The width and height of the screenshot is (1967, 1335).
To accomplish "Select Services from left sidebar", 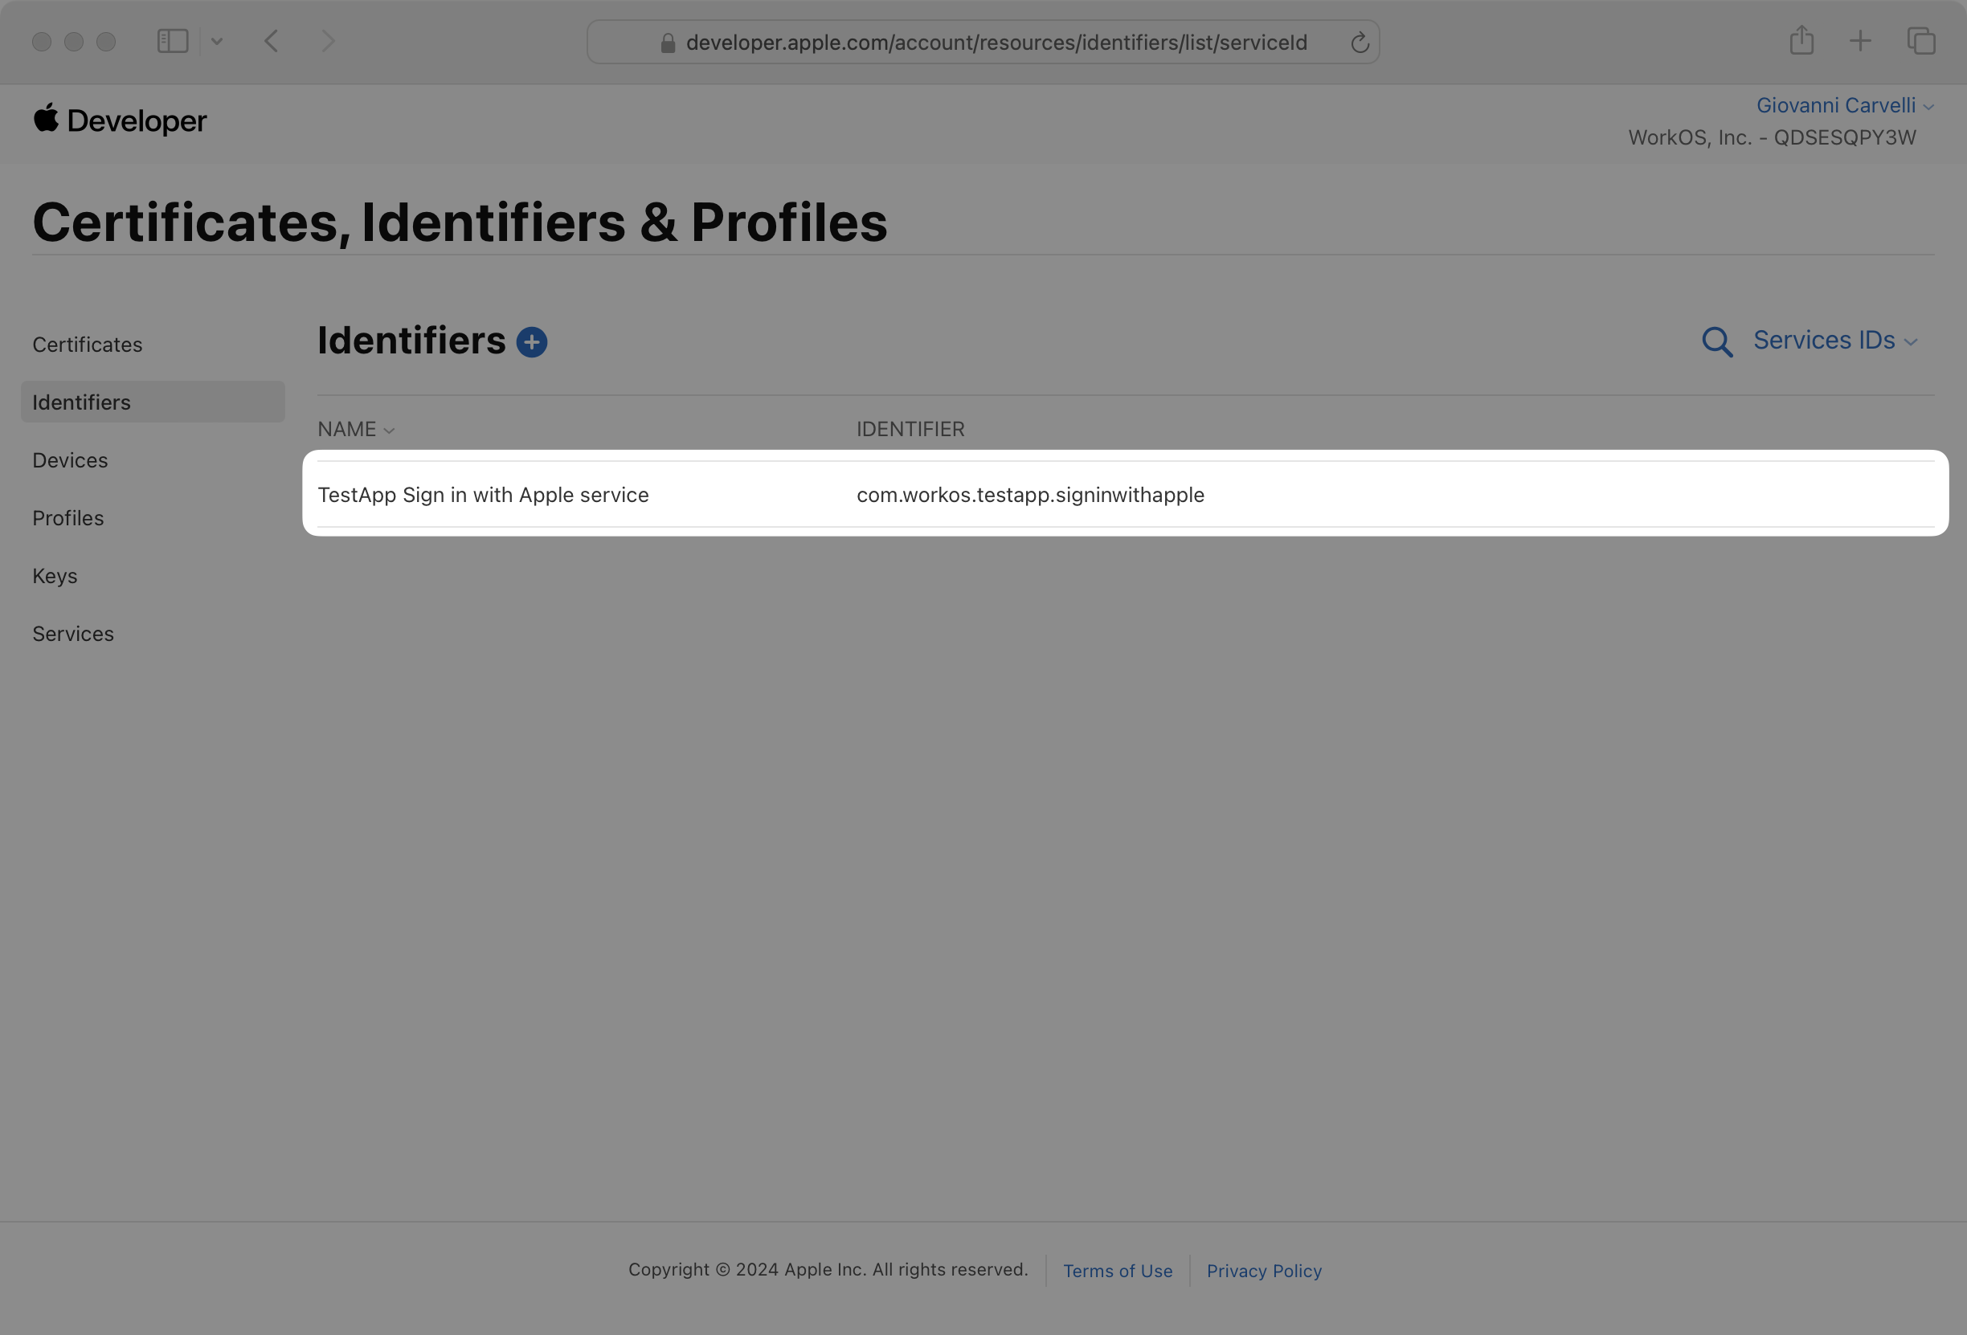I will (73, 633).
